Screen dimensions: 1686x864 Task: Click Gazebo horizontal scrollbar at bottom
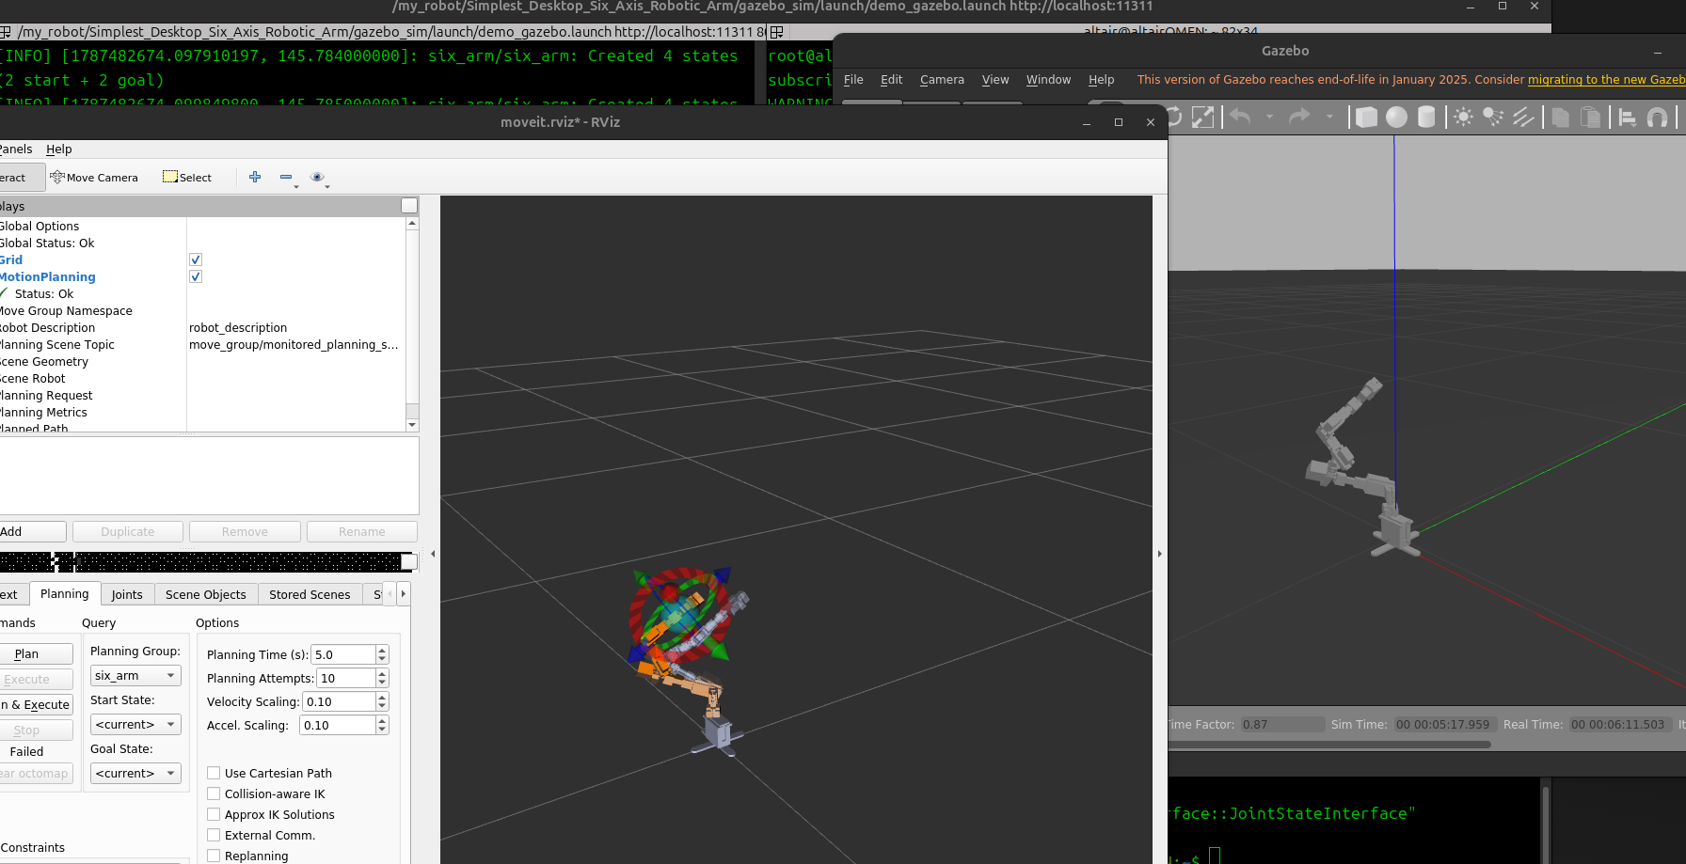pyautogui.click(x=1329, y=745)
